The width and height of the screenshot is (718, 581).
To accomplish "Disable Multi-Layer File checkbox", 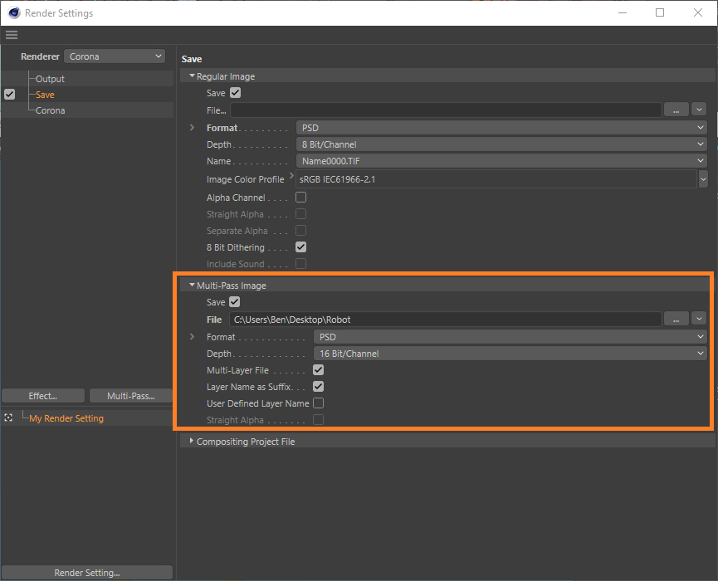I will click(318, 370).
